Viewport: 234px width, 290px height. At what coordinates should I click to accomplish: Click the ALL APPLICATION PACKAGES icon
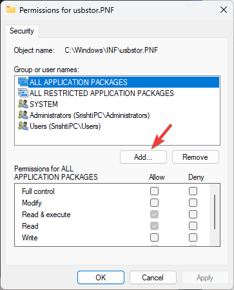23,82
